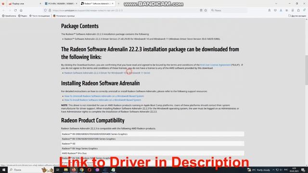Open How To Install Radeon Software link
The image size is (308, 173).
(103, 100)
